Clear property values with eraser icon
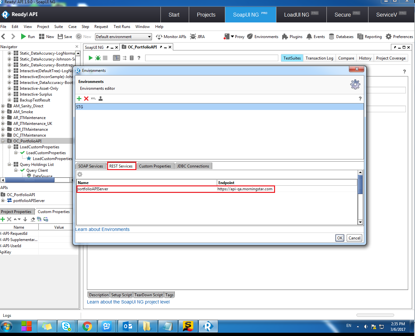The height and width of the screenshot is (336, 415). (x=33, y=219)
